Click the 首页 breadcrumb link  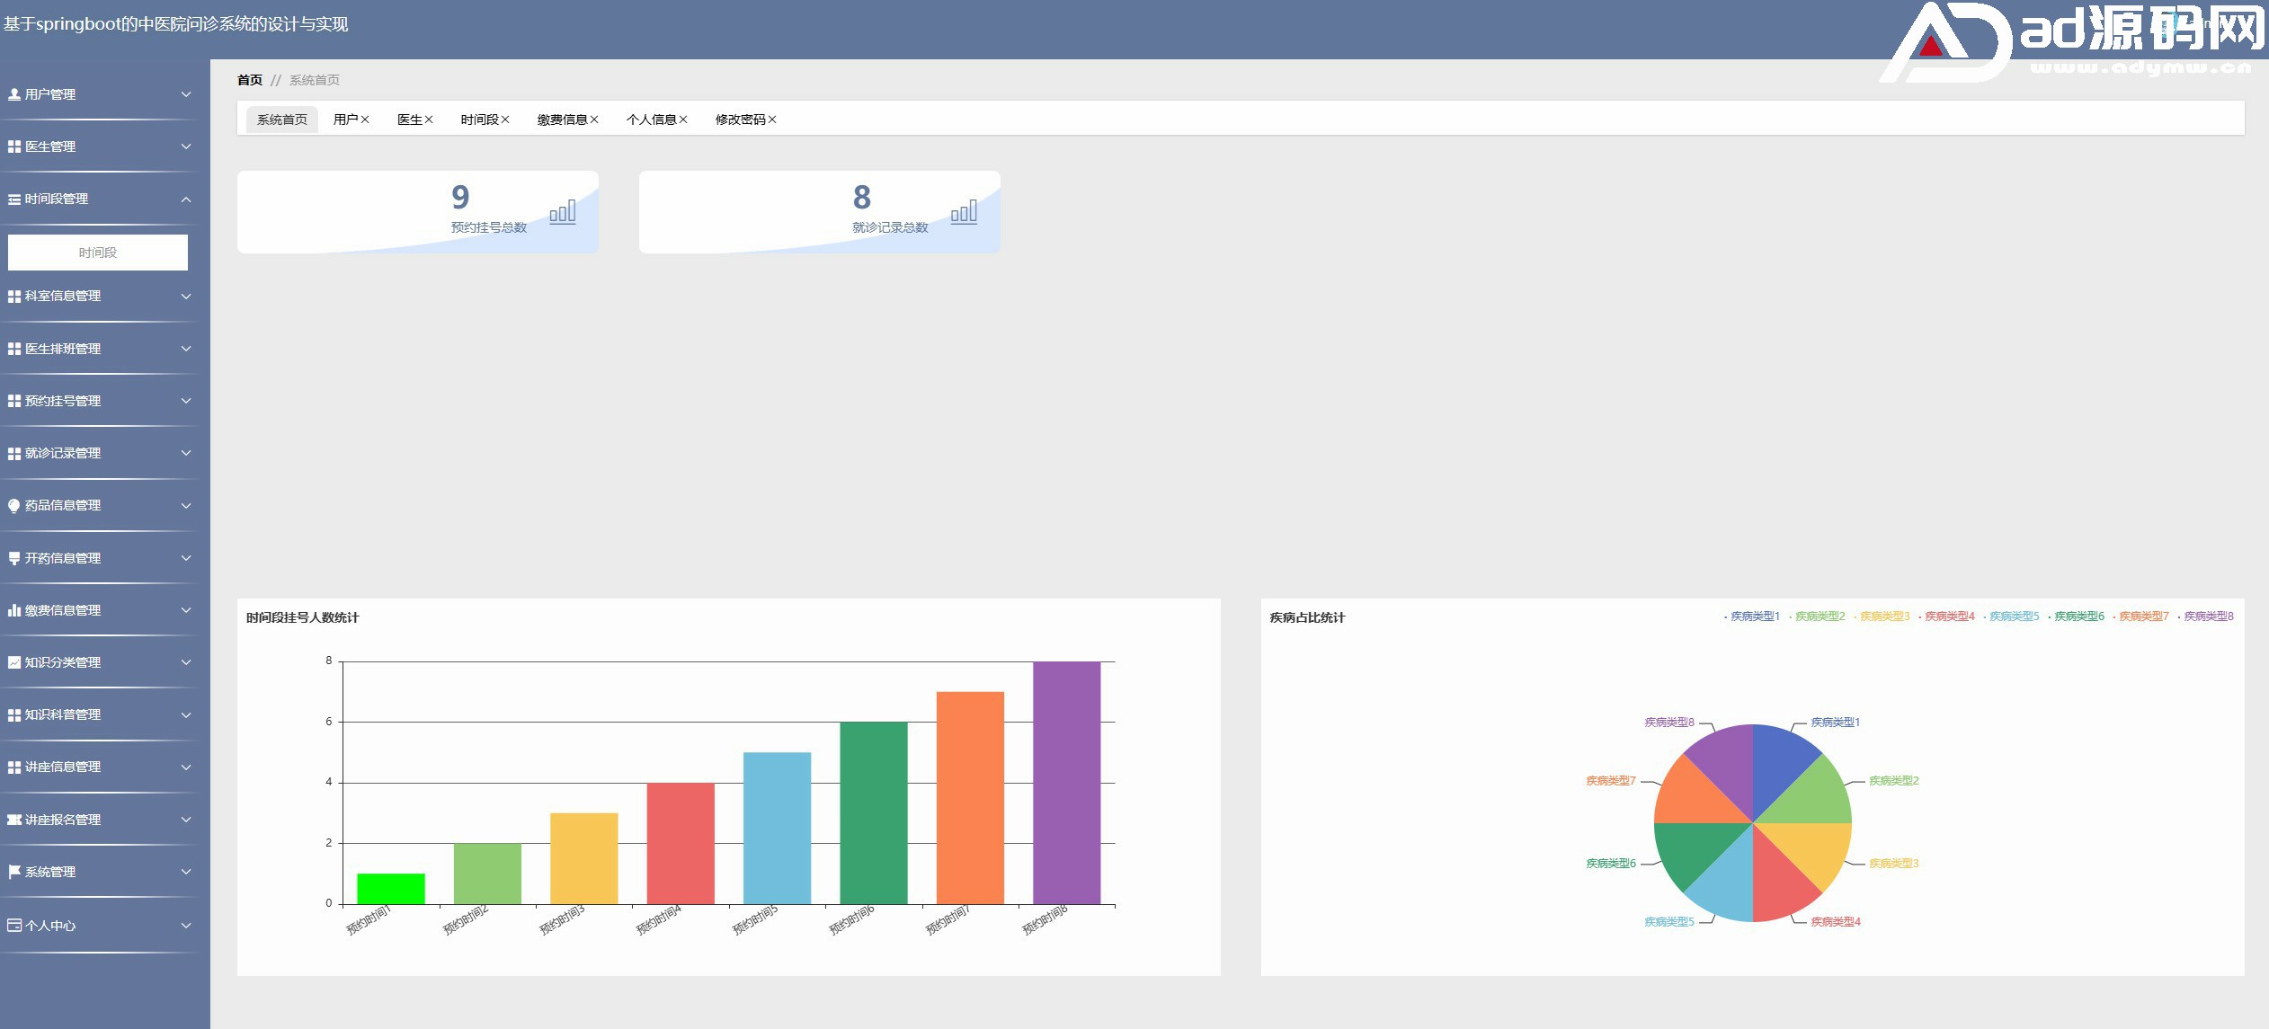click(x=250, y=80)
